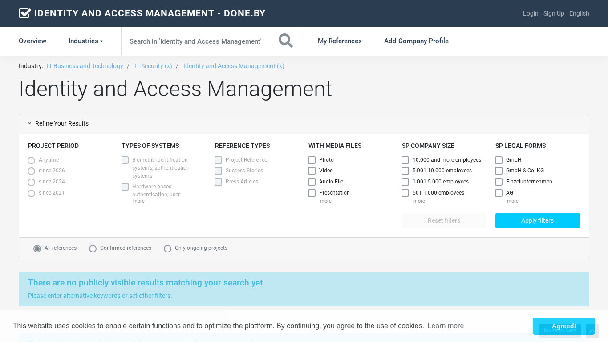This screenshot has width=608, height=342.
Task: Open the Learn more cookie link
Action: (x=446, y=326)
